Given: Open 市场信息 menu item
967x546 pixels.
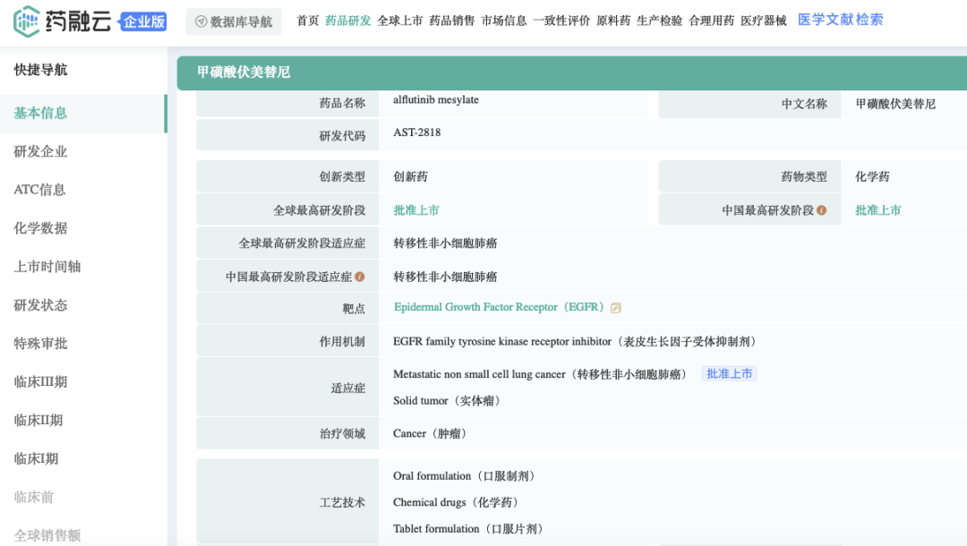Looking at the screenshot, I should pos(504,21).
